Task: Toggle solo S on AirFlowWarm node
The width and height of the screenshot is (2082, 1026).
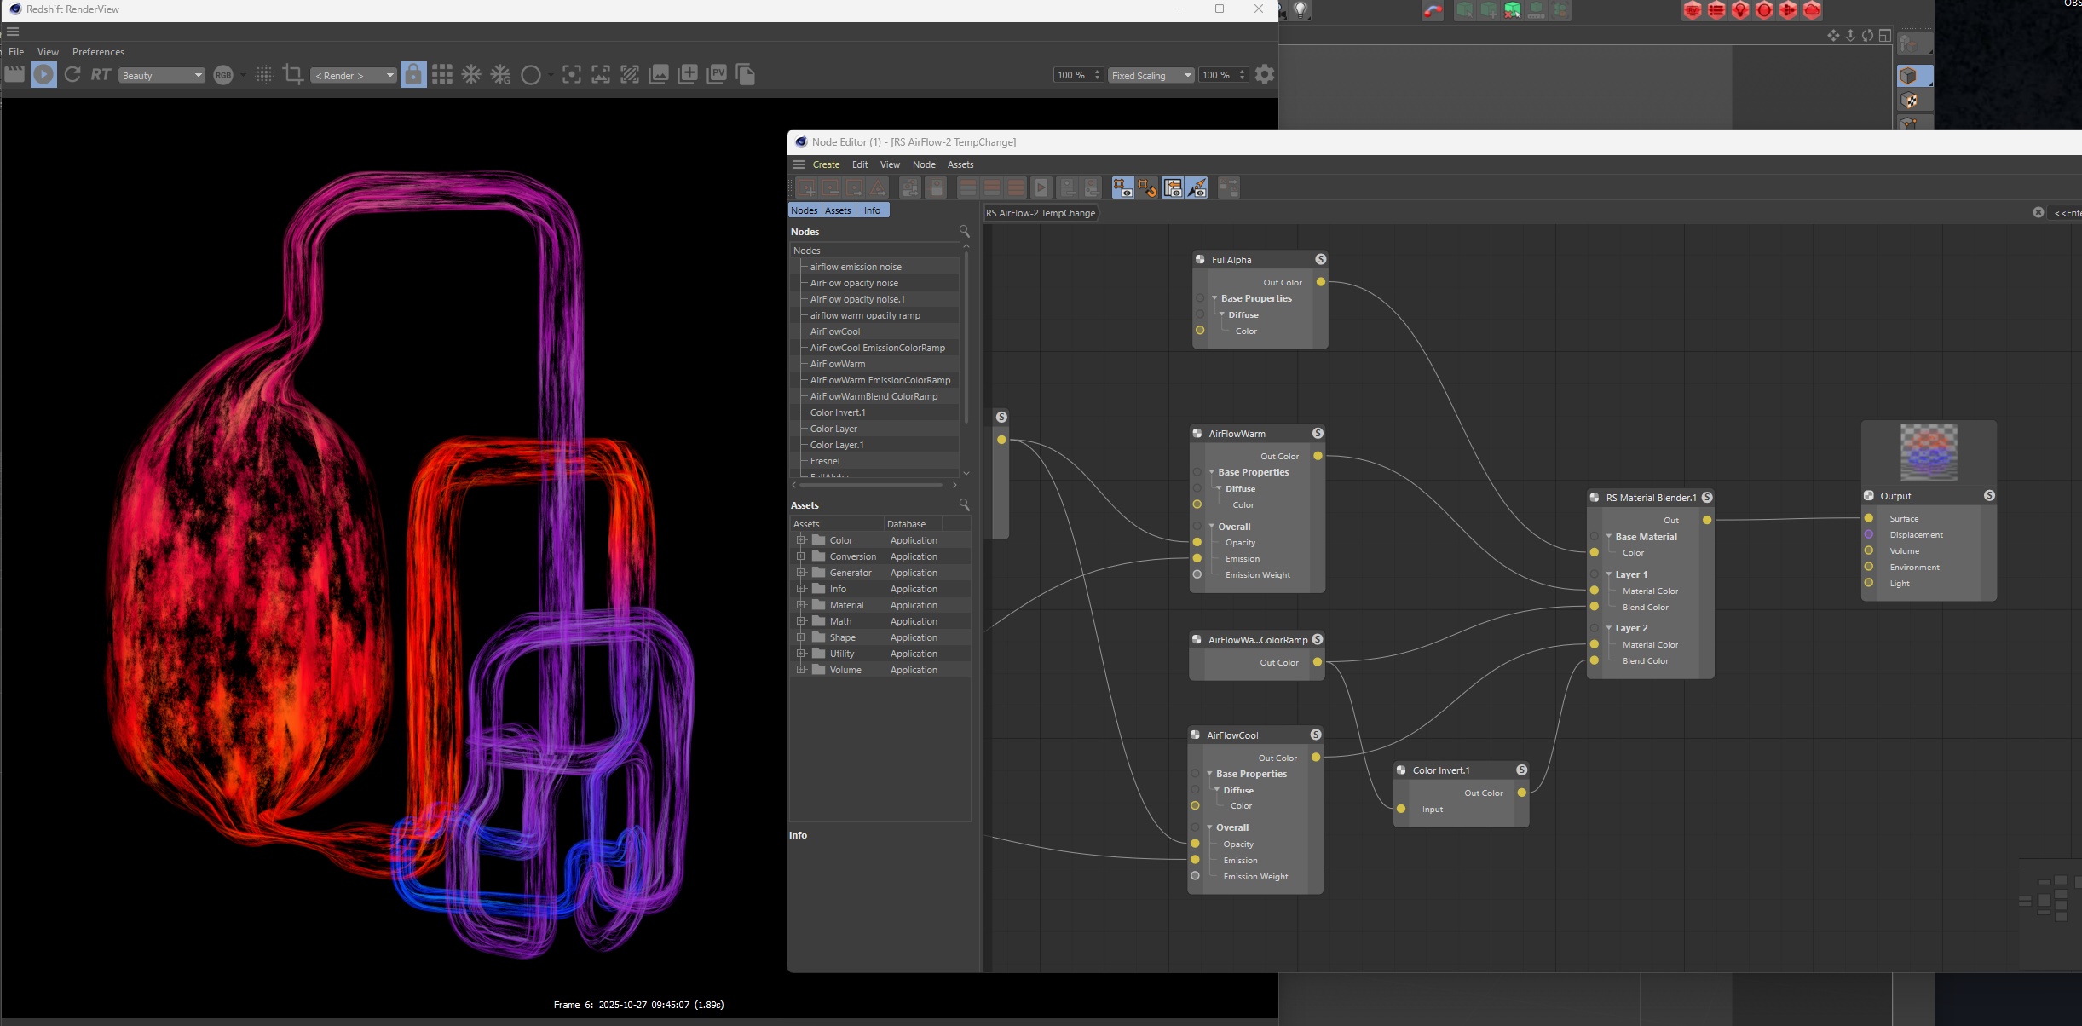Action: coord(1318,434)
